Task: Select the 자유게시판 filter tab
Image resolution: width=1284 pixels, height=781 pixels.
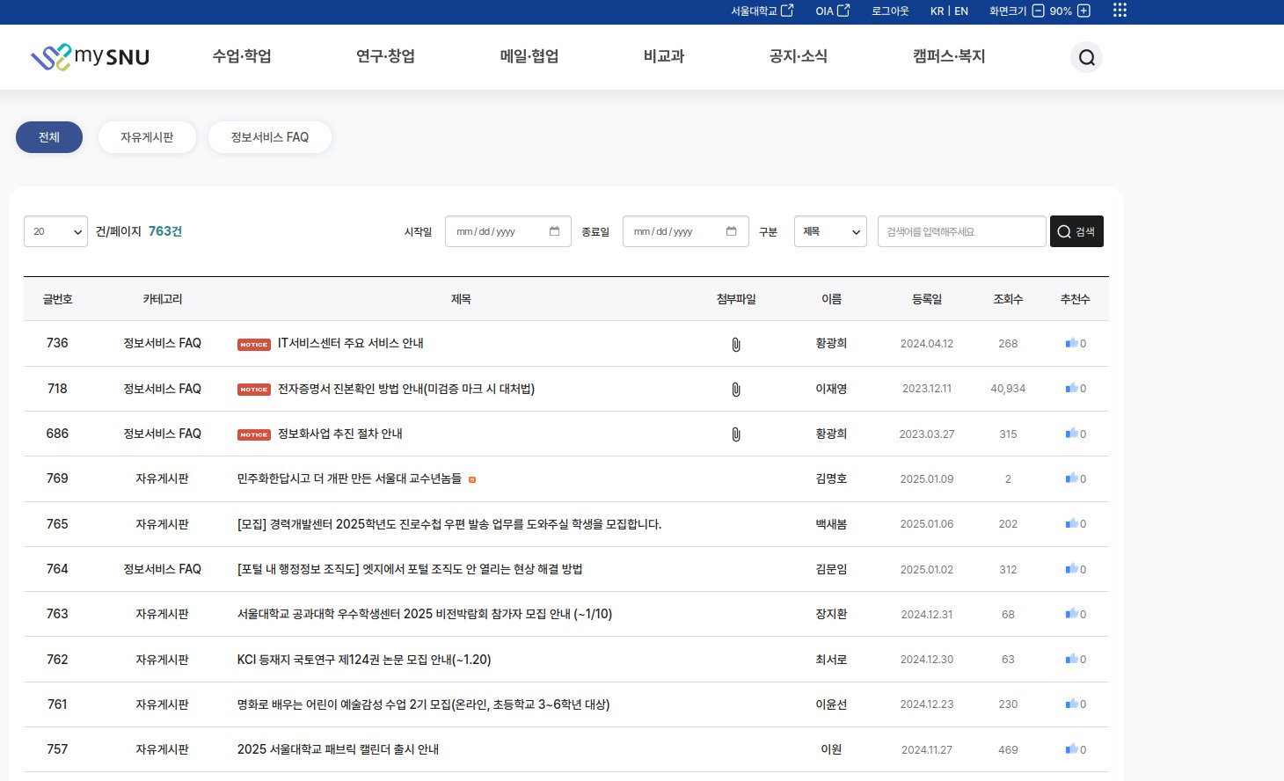Action: coord(147,137)
